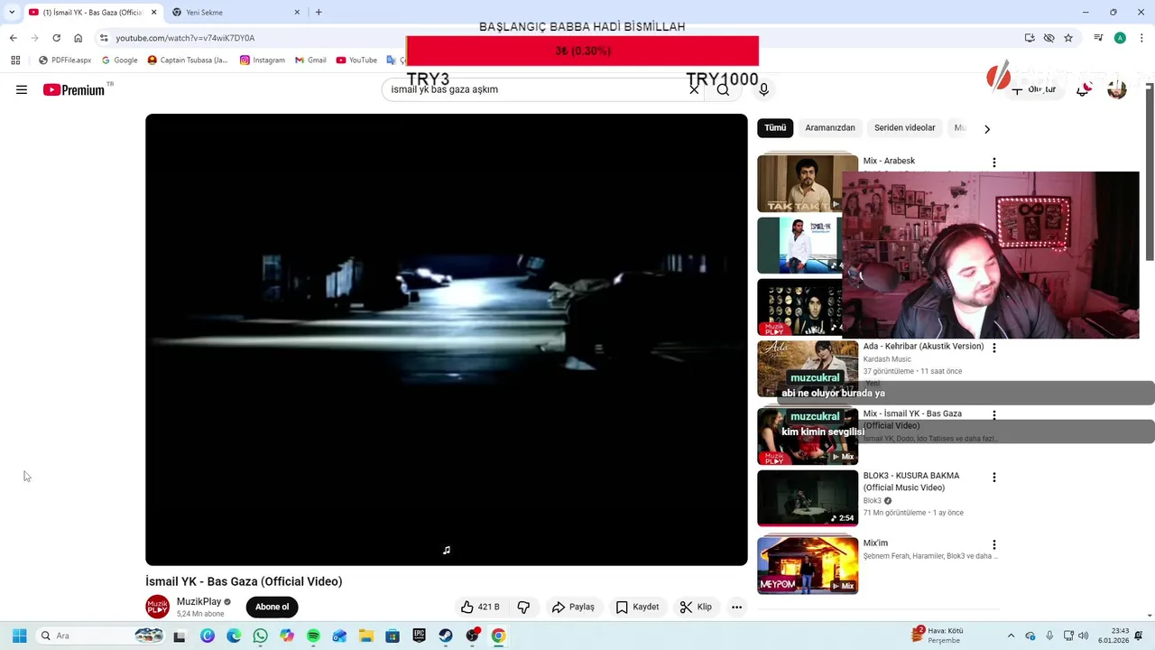Open options menu for BLOK3 - KUSURA BAKMA
This screenshot has width=1155, height=650.
click(x=994, y=477)
